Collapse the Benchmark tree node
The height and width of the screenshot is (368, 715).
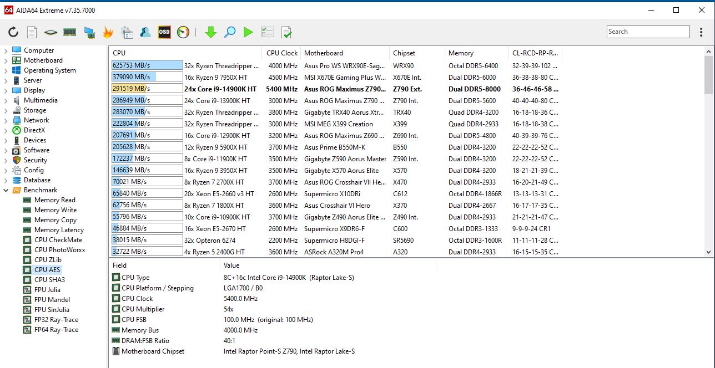(x=6, y=190)
